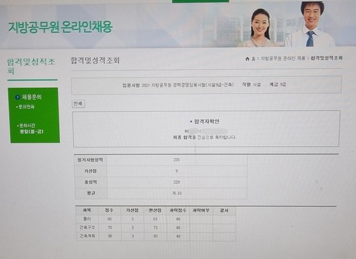
Task: Click the 최종 합격 congratulation message
Action: tap(204, 137)
